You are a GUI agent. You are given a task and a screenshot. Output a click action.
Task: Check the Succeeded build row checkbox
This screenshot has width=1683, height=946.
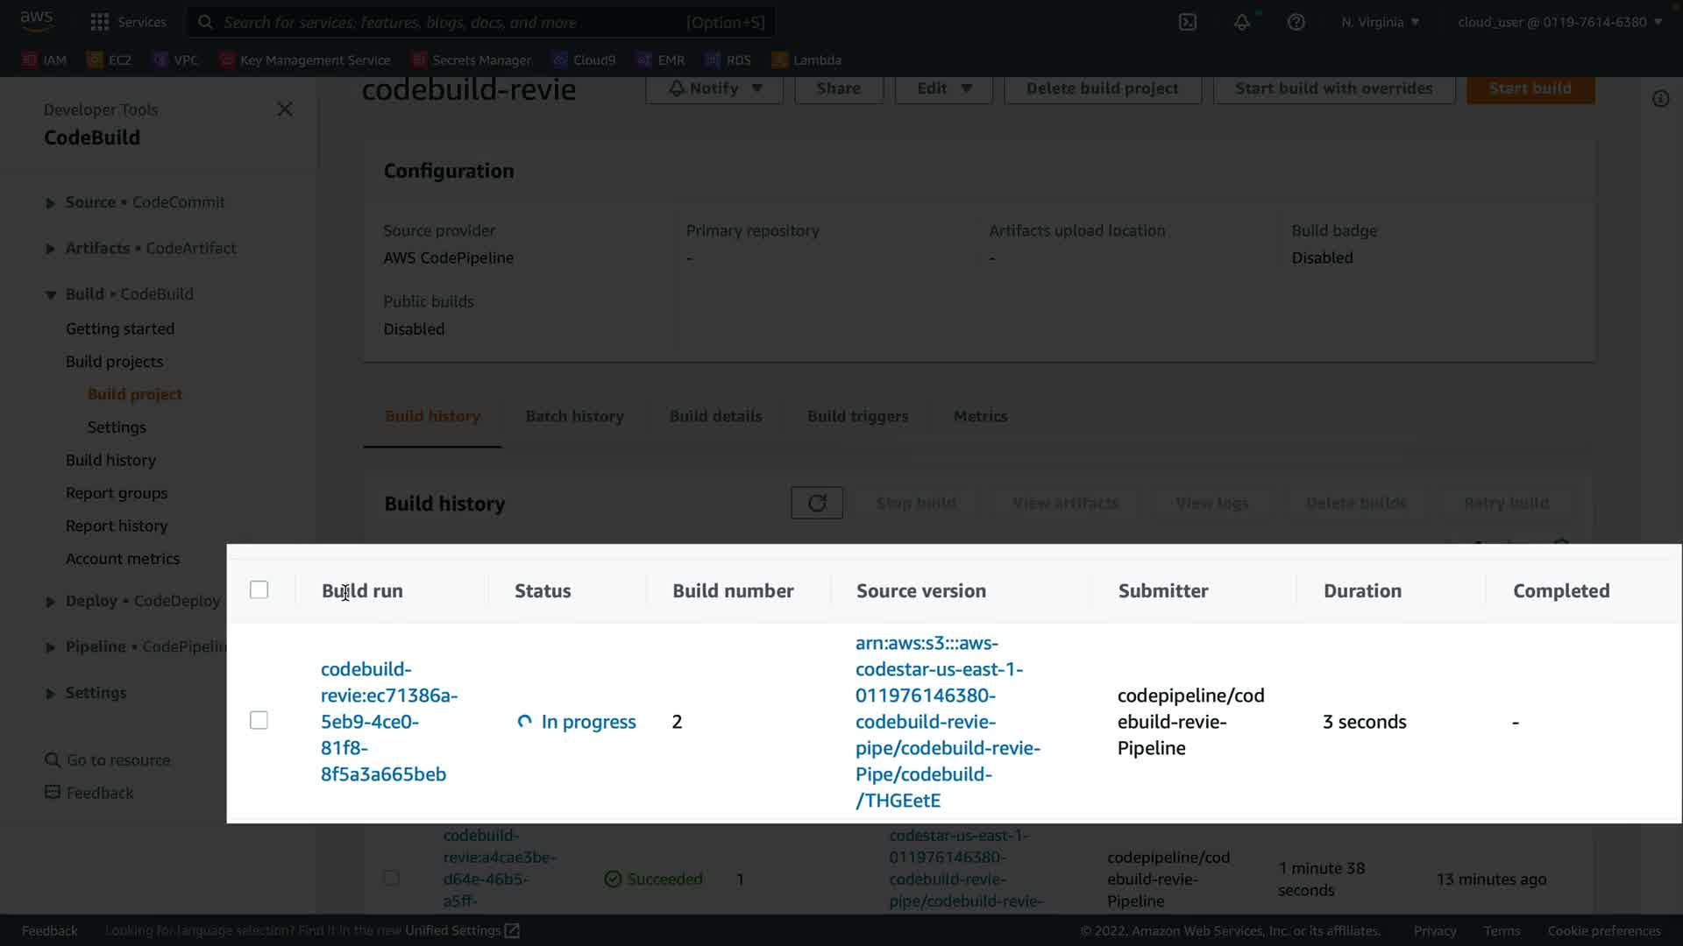(391, 878)
